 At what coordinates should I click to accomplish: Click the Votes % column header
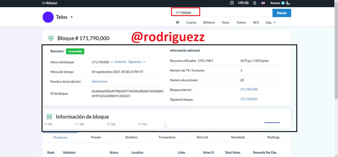click(x=208, y=153)
